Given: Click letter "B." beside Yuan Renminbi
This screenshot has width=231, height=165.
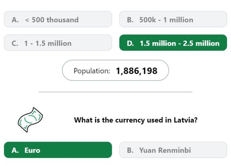Looking at the screenshot, I should pyautogui.click(x=130, y=151).
